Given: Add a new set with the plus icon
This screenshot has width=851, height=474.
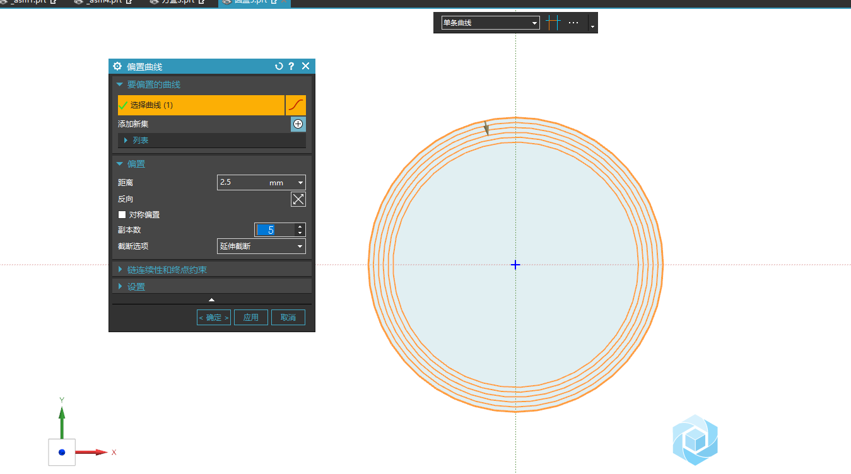Looking at the screenshot, I should [x=298, y=124].
